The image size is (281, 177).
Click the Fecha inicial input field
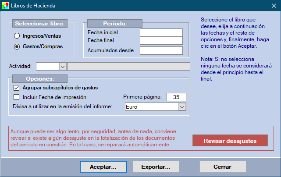tap(161, 32)
